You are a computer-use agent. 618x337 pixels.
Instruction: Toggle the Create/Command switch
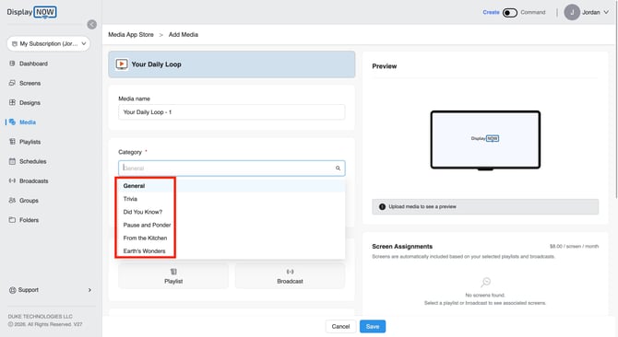click(509, 13)
